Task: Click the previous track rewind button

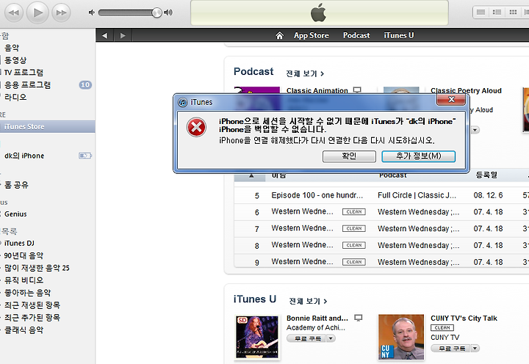Action: click(14, 12)
